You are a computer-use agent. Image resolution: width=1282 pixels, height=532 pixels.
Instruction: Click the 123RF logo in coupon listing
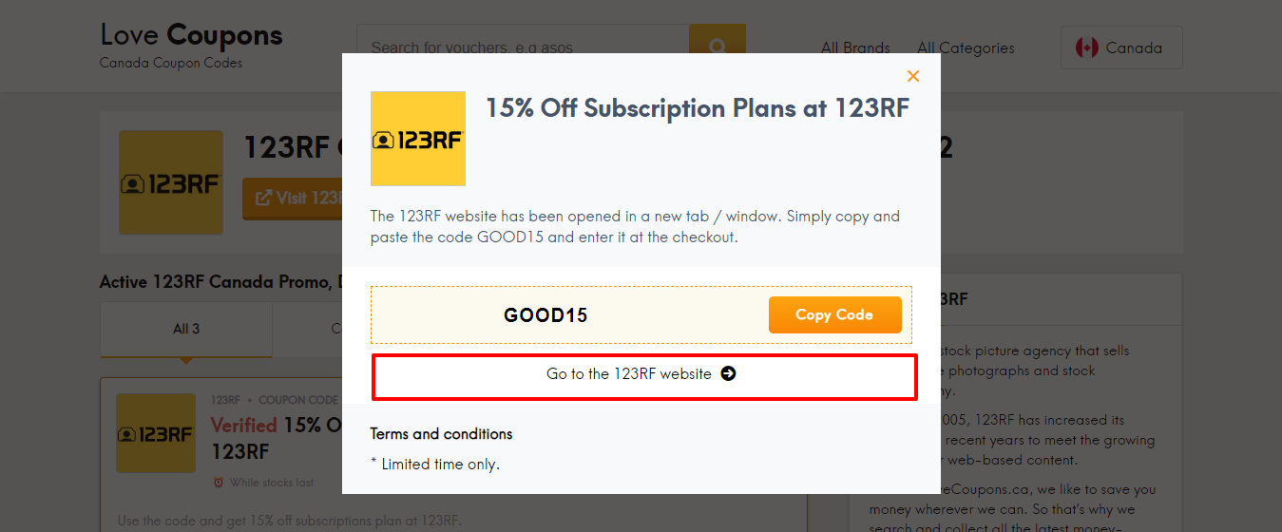(156, 434)
